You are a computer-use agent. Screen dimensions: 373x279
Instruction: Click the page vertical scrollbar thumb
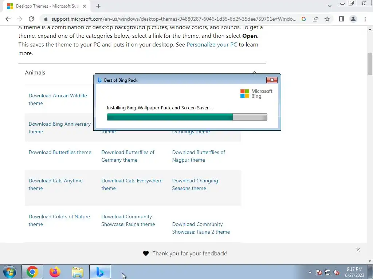pos(370,64)
